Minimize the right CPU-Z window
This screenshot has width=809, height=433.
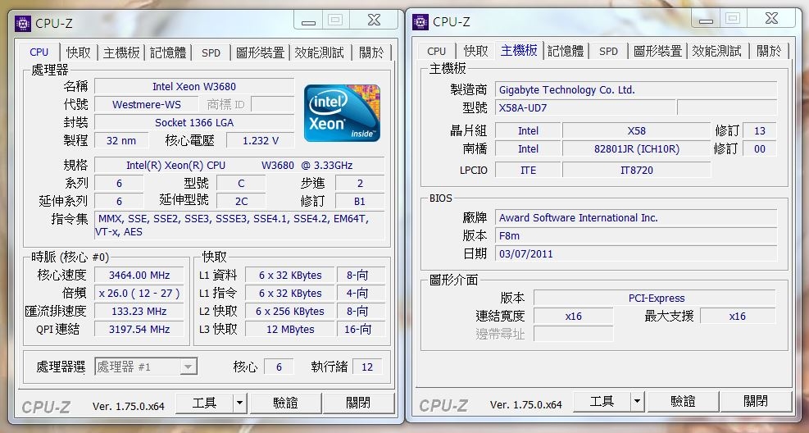tap(706, 20)
